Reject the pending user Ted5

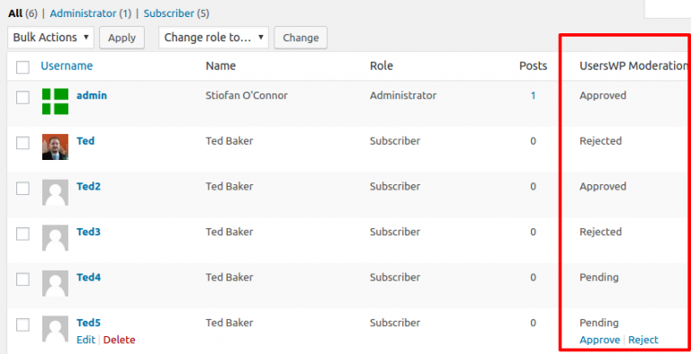(643, 340)
